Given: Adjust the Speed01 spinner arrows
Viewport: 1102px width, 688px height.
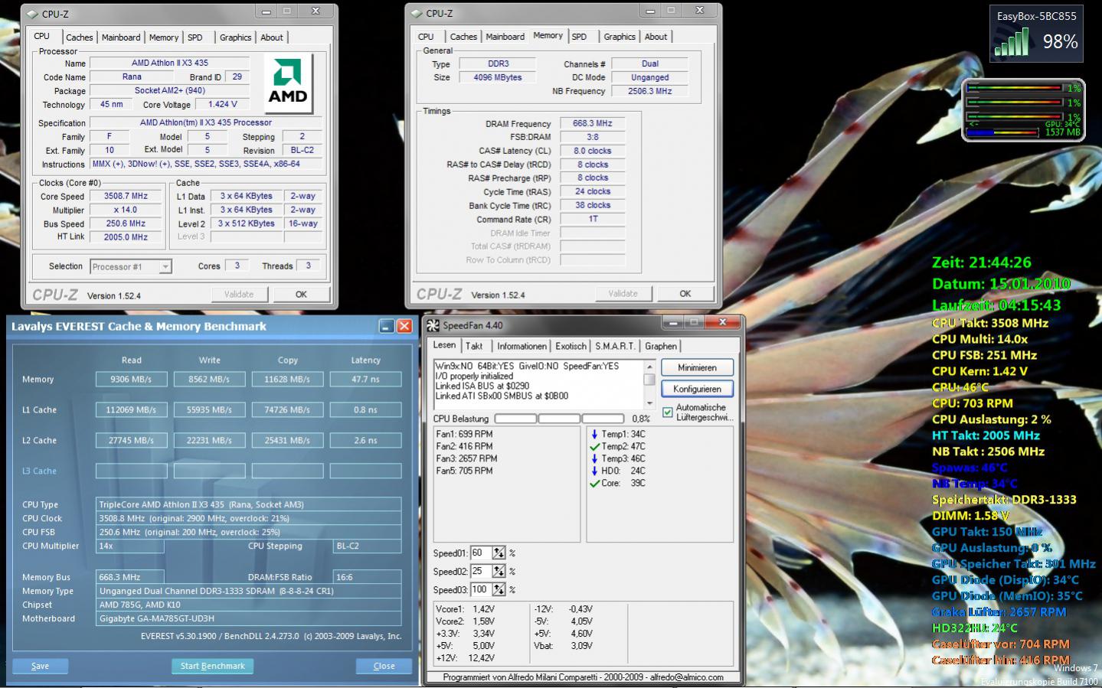Looking at the screenshot, I should tap(499, 553).
